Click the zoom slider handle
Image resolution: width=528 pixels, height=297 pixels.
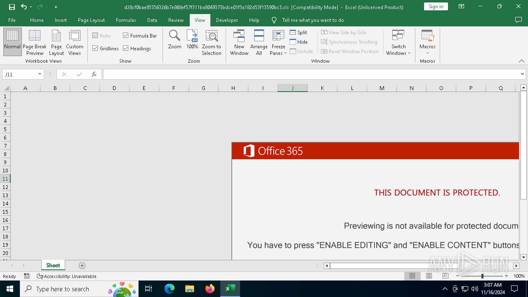(x=482, y=276)
